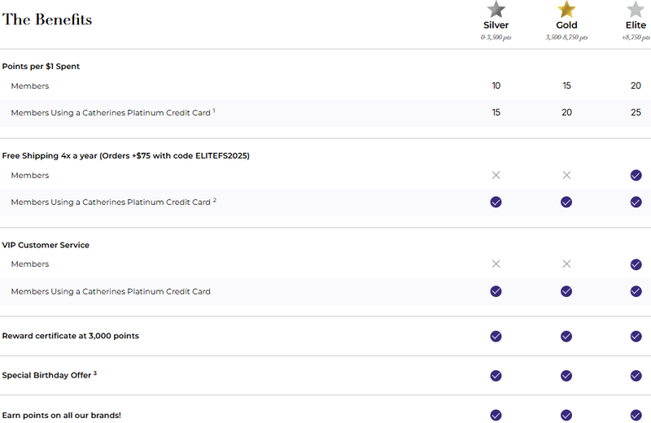Click Elite points value 25 for Platinum Card
The width and height of the screenshot is (651, 423).
point(636,112)
